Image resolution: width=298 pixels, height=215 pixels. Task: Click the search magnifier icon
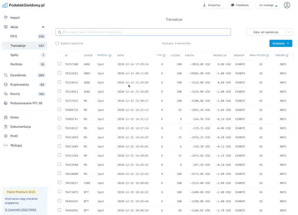coord(60,32)
